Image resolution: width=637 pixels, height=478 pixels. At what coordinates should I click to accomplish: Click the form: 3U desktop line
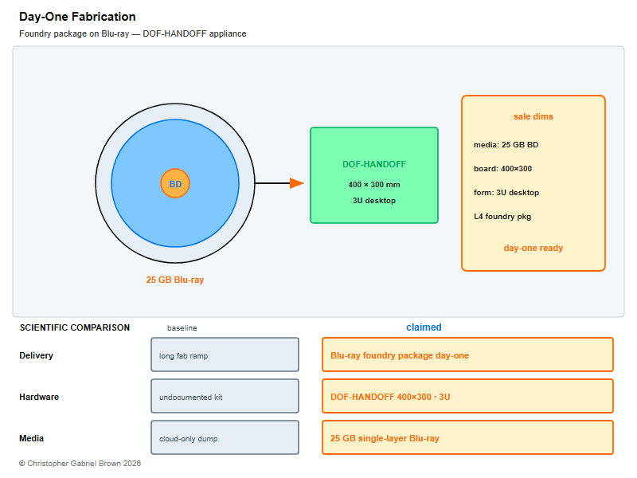pos(506,193)
